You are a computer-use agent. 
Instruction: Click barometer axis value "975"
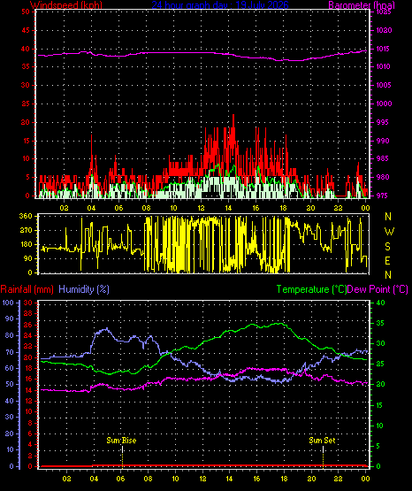click(x=383, y=196)
